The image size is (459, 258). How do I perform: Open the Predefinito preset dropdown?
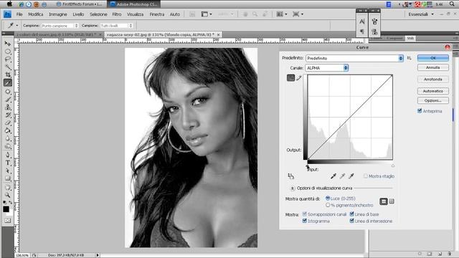point(354,58)
